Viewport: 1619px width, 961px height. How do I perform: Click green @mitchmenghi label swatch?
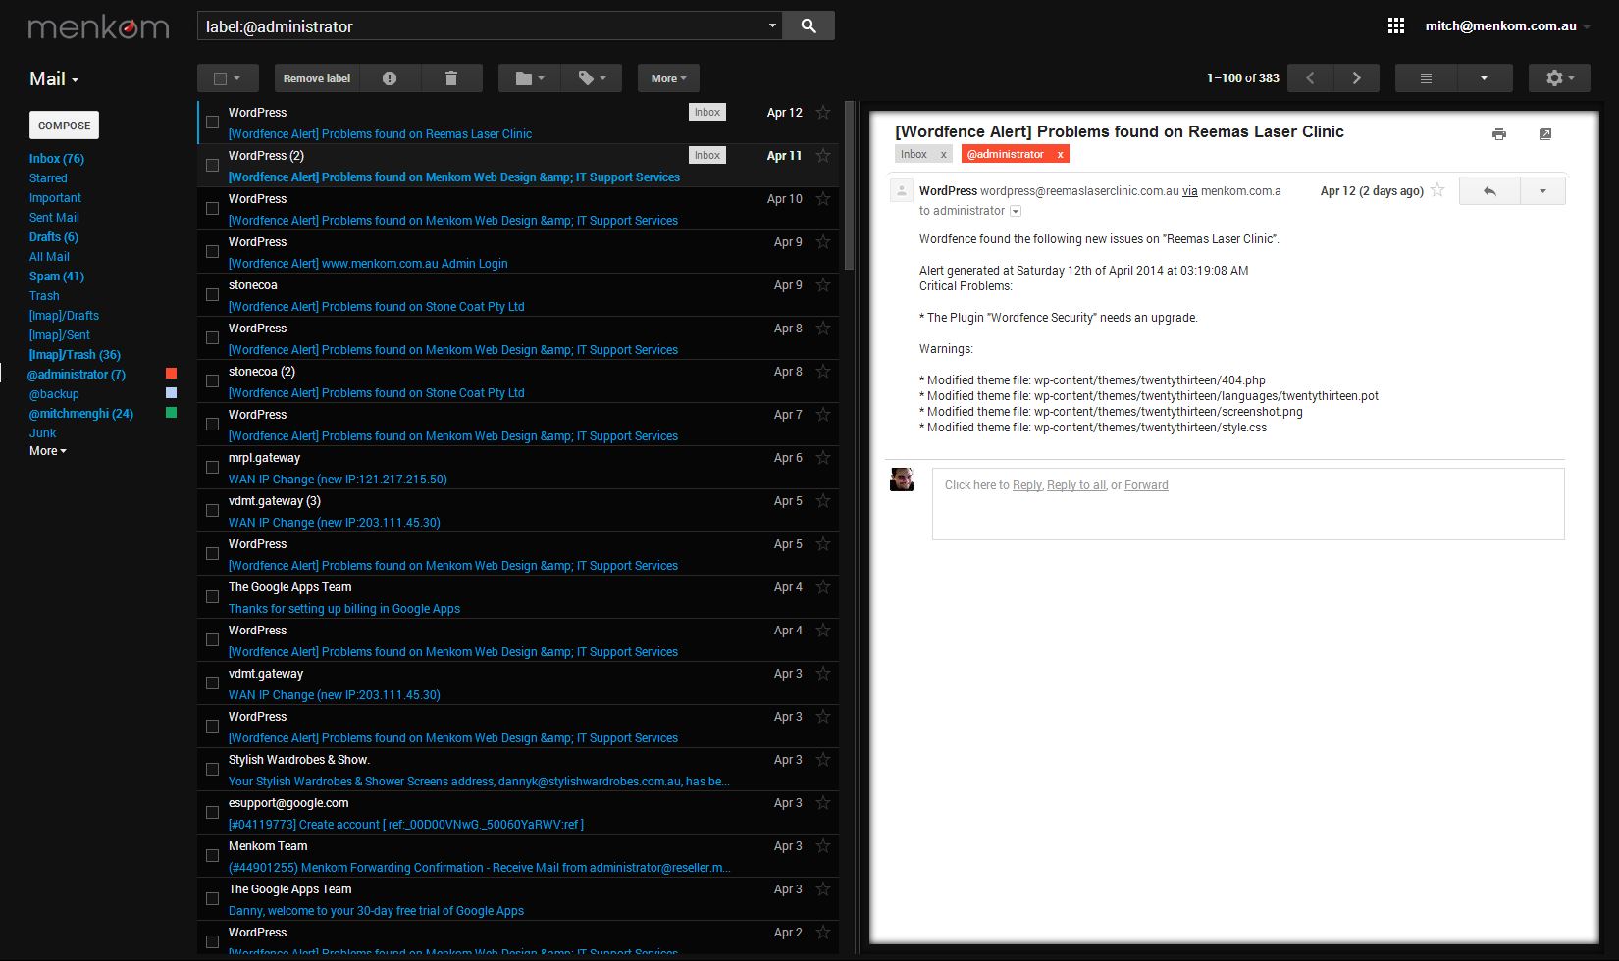pyautogui.click(x=172, y=413)
